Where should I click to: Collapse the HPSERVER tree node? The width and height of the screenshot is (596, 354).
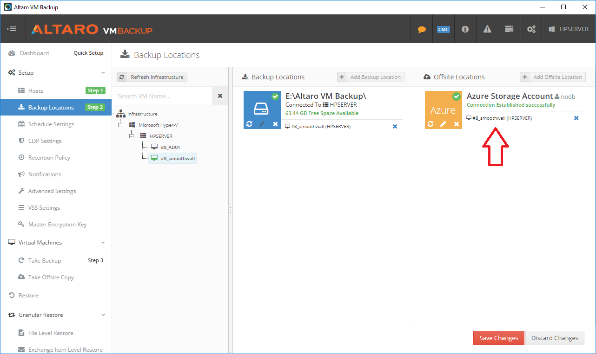pyautogui.click(x=132, y=136)
